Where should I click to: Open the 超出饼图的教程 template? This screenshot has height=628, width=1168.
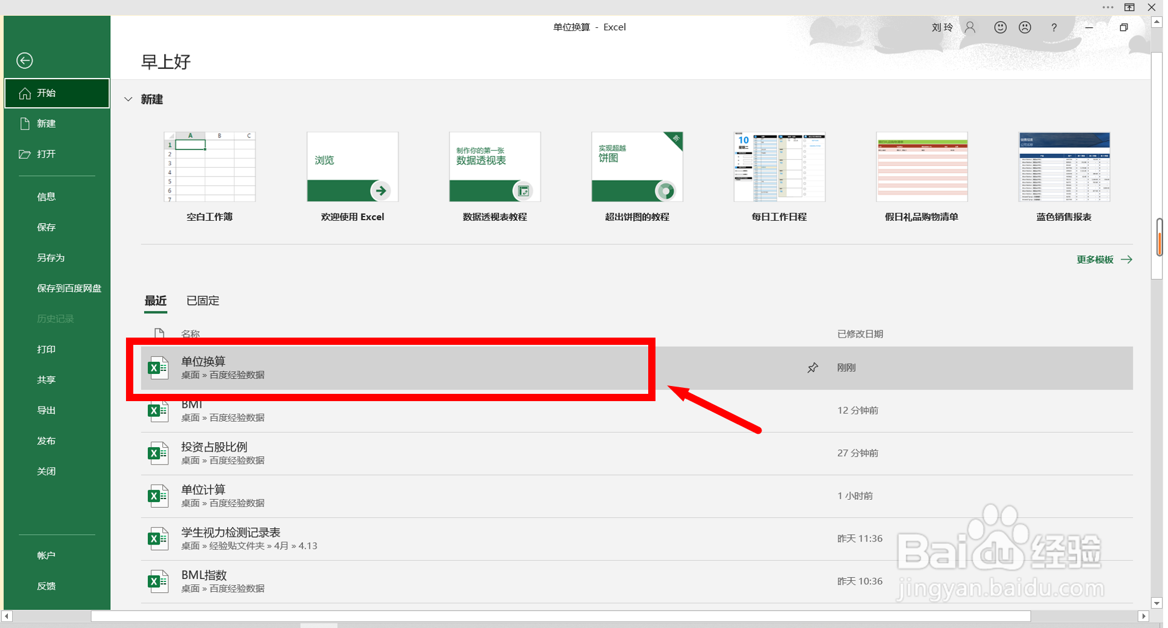637,167
